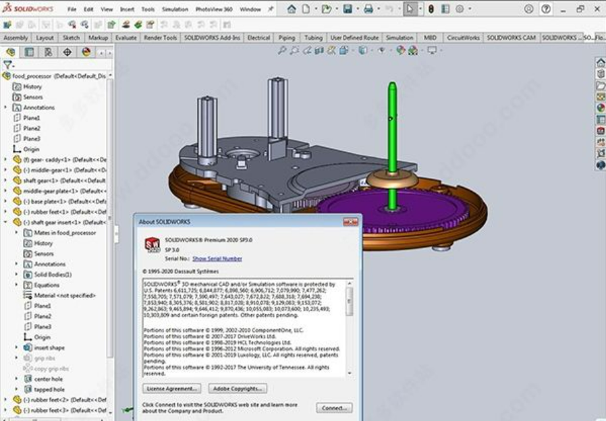Collapse the shaft gear insert<1> component
This screenshot has height=421, width=606.
[5, 222]
